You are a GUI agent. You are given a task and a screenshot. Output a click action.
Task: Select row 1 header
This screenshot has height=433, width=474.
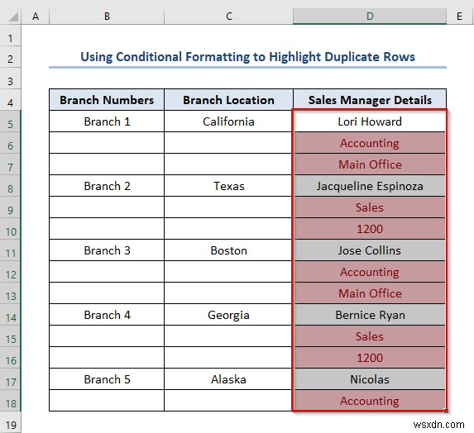10,36
